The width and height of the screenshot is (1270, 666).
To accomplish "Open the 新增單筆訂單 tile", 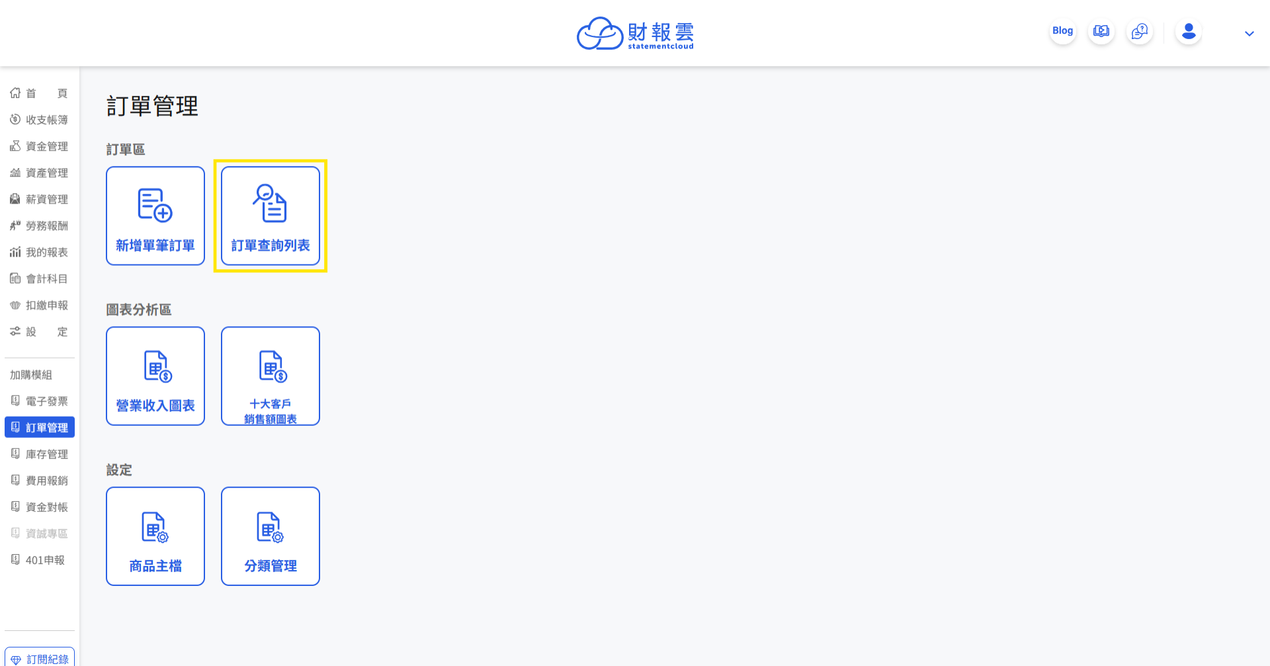I will point(155,216).
